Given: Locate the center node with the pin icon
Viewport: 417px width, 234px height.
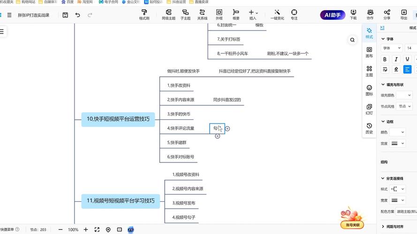Looking at the screenshot, I should point(108,229).
